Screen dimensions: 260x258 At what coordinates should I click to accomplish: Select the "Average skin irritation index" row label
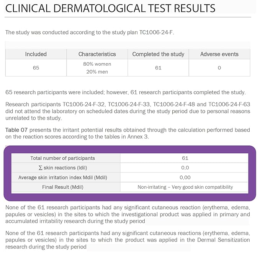tap(63, 177)
